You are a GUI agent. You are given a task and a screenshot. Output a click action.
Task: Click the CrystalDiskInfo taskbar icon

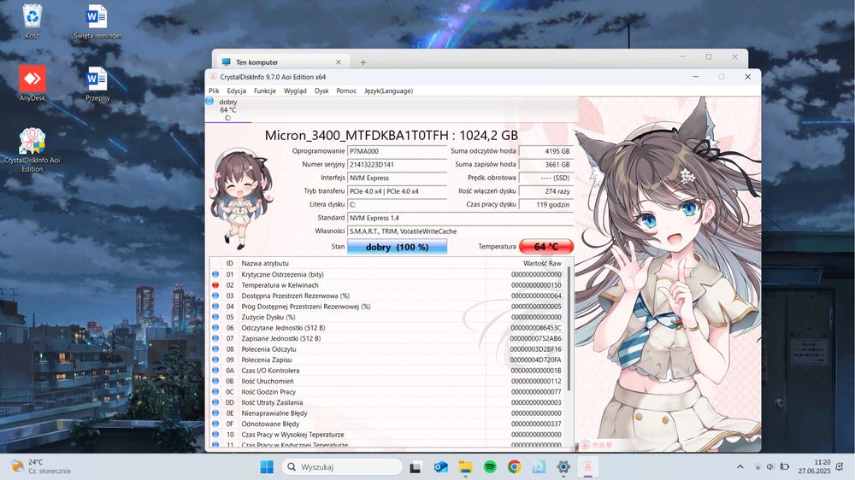pos(588,467)
